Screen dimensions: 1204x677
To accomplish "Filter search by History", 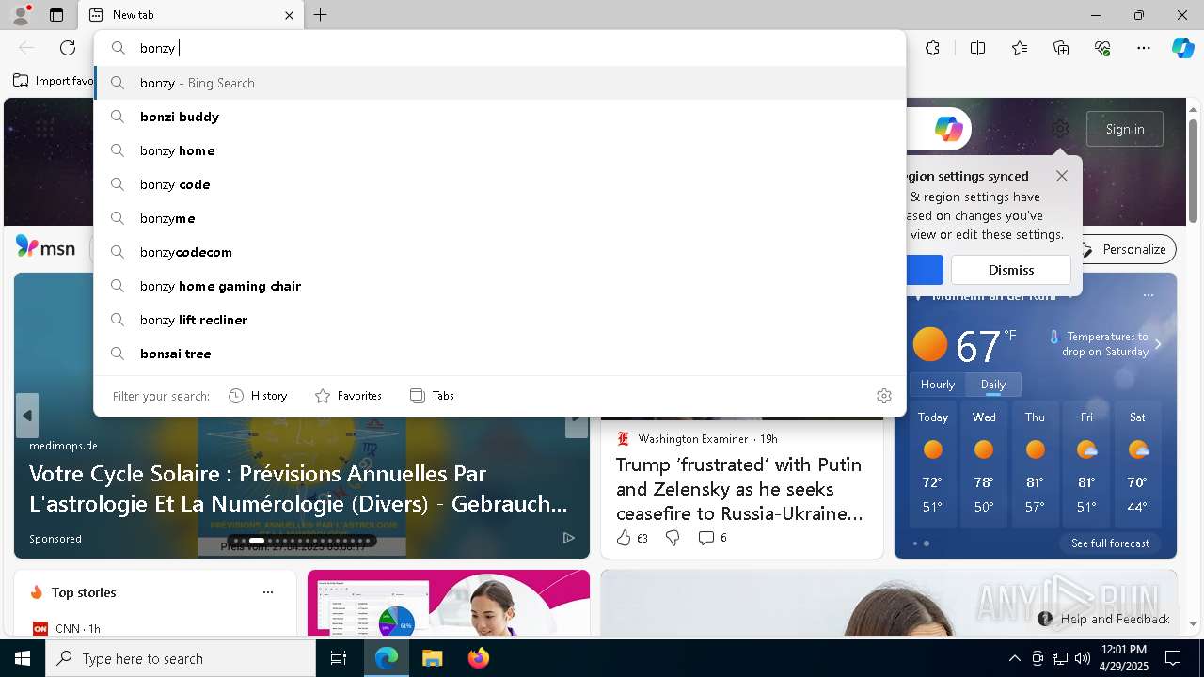I will coord(258,396).
